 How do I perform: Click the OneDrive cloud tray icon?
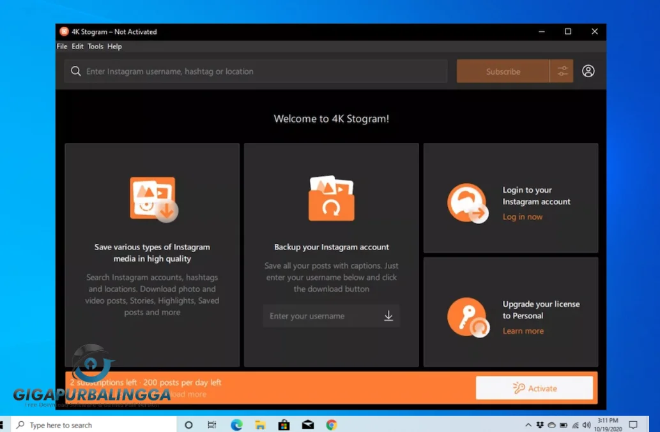tap(551, 425)
